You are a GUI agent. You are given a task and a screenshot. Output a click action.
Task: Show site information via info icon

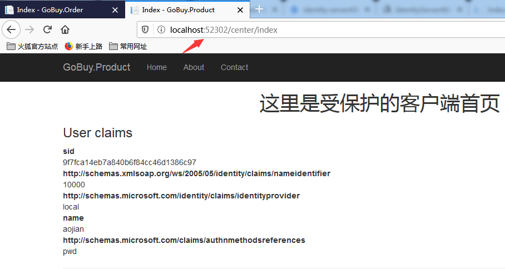pos(161,30)
